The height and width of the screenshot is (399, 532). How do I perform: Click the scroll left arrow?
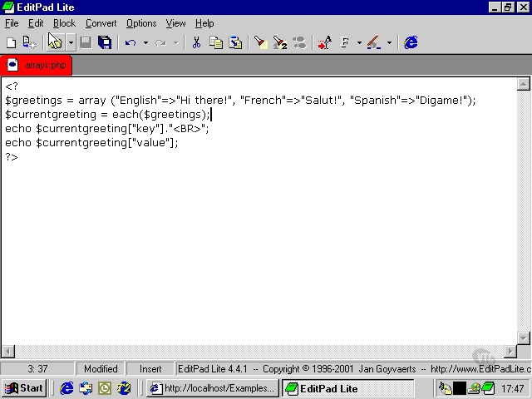click(8, 352)
